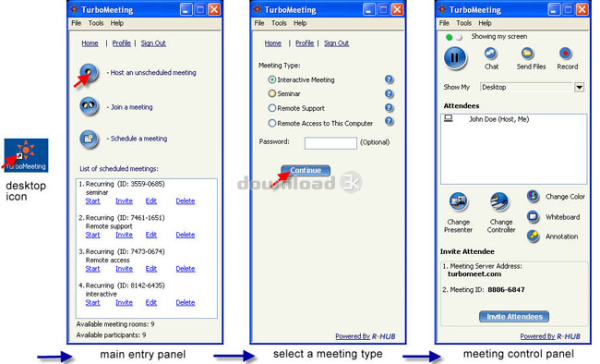The width and height of the screenshot is (600, 364).
Task: Click the Host an unscheduled meeting icon
Action: coord(89,72)
